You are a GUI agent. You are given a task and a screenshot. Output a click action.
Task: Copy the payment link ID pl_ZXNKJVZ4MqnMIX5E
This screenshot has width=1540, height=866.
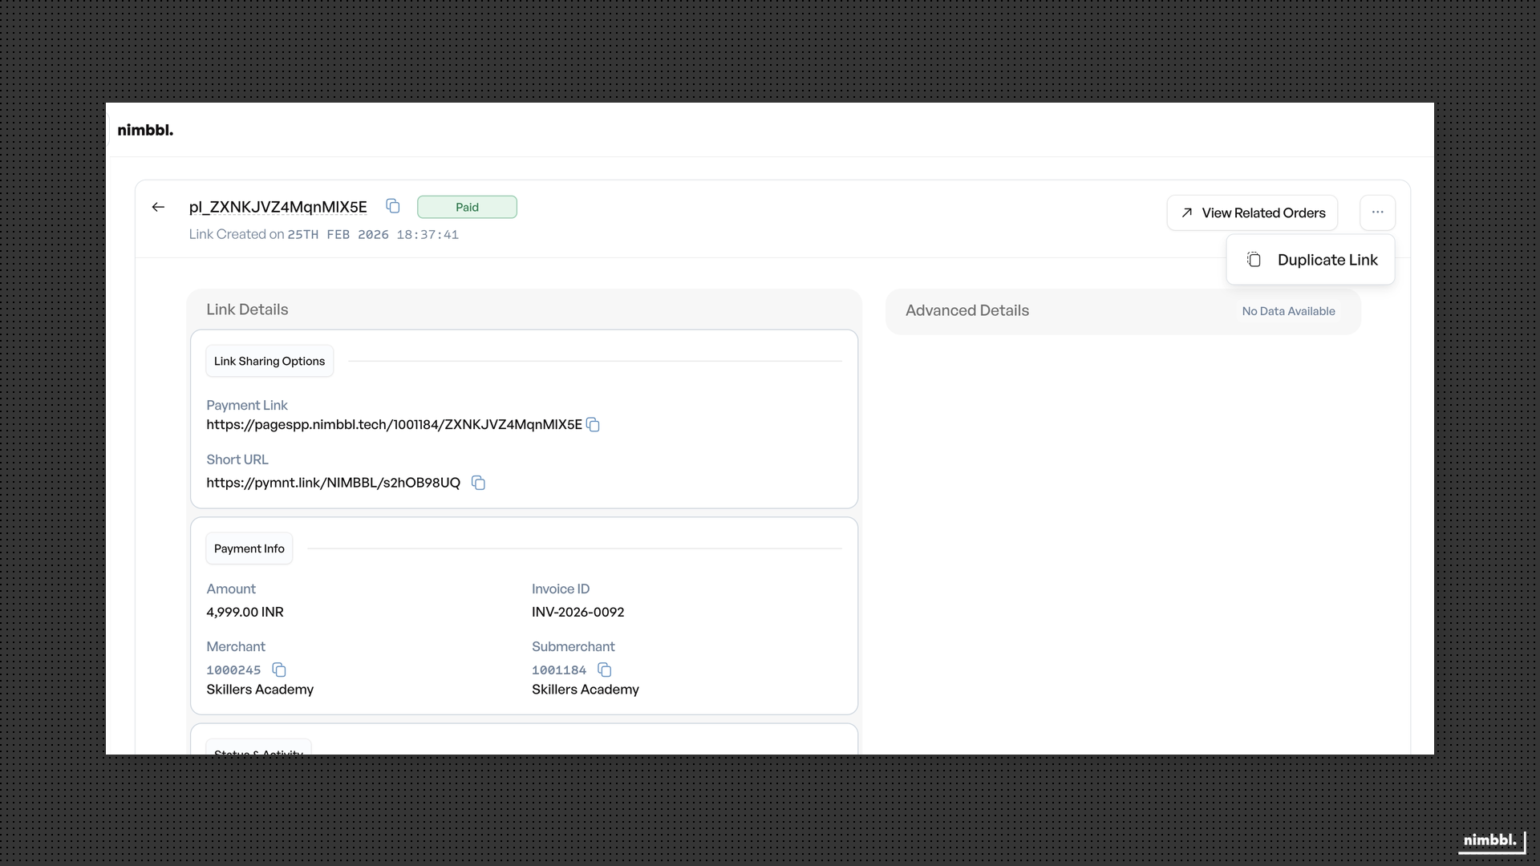pyautogui.click(x=392, y=206)
